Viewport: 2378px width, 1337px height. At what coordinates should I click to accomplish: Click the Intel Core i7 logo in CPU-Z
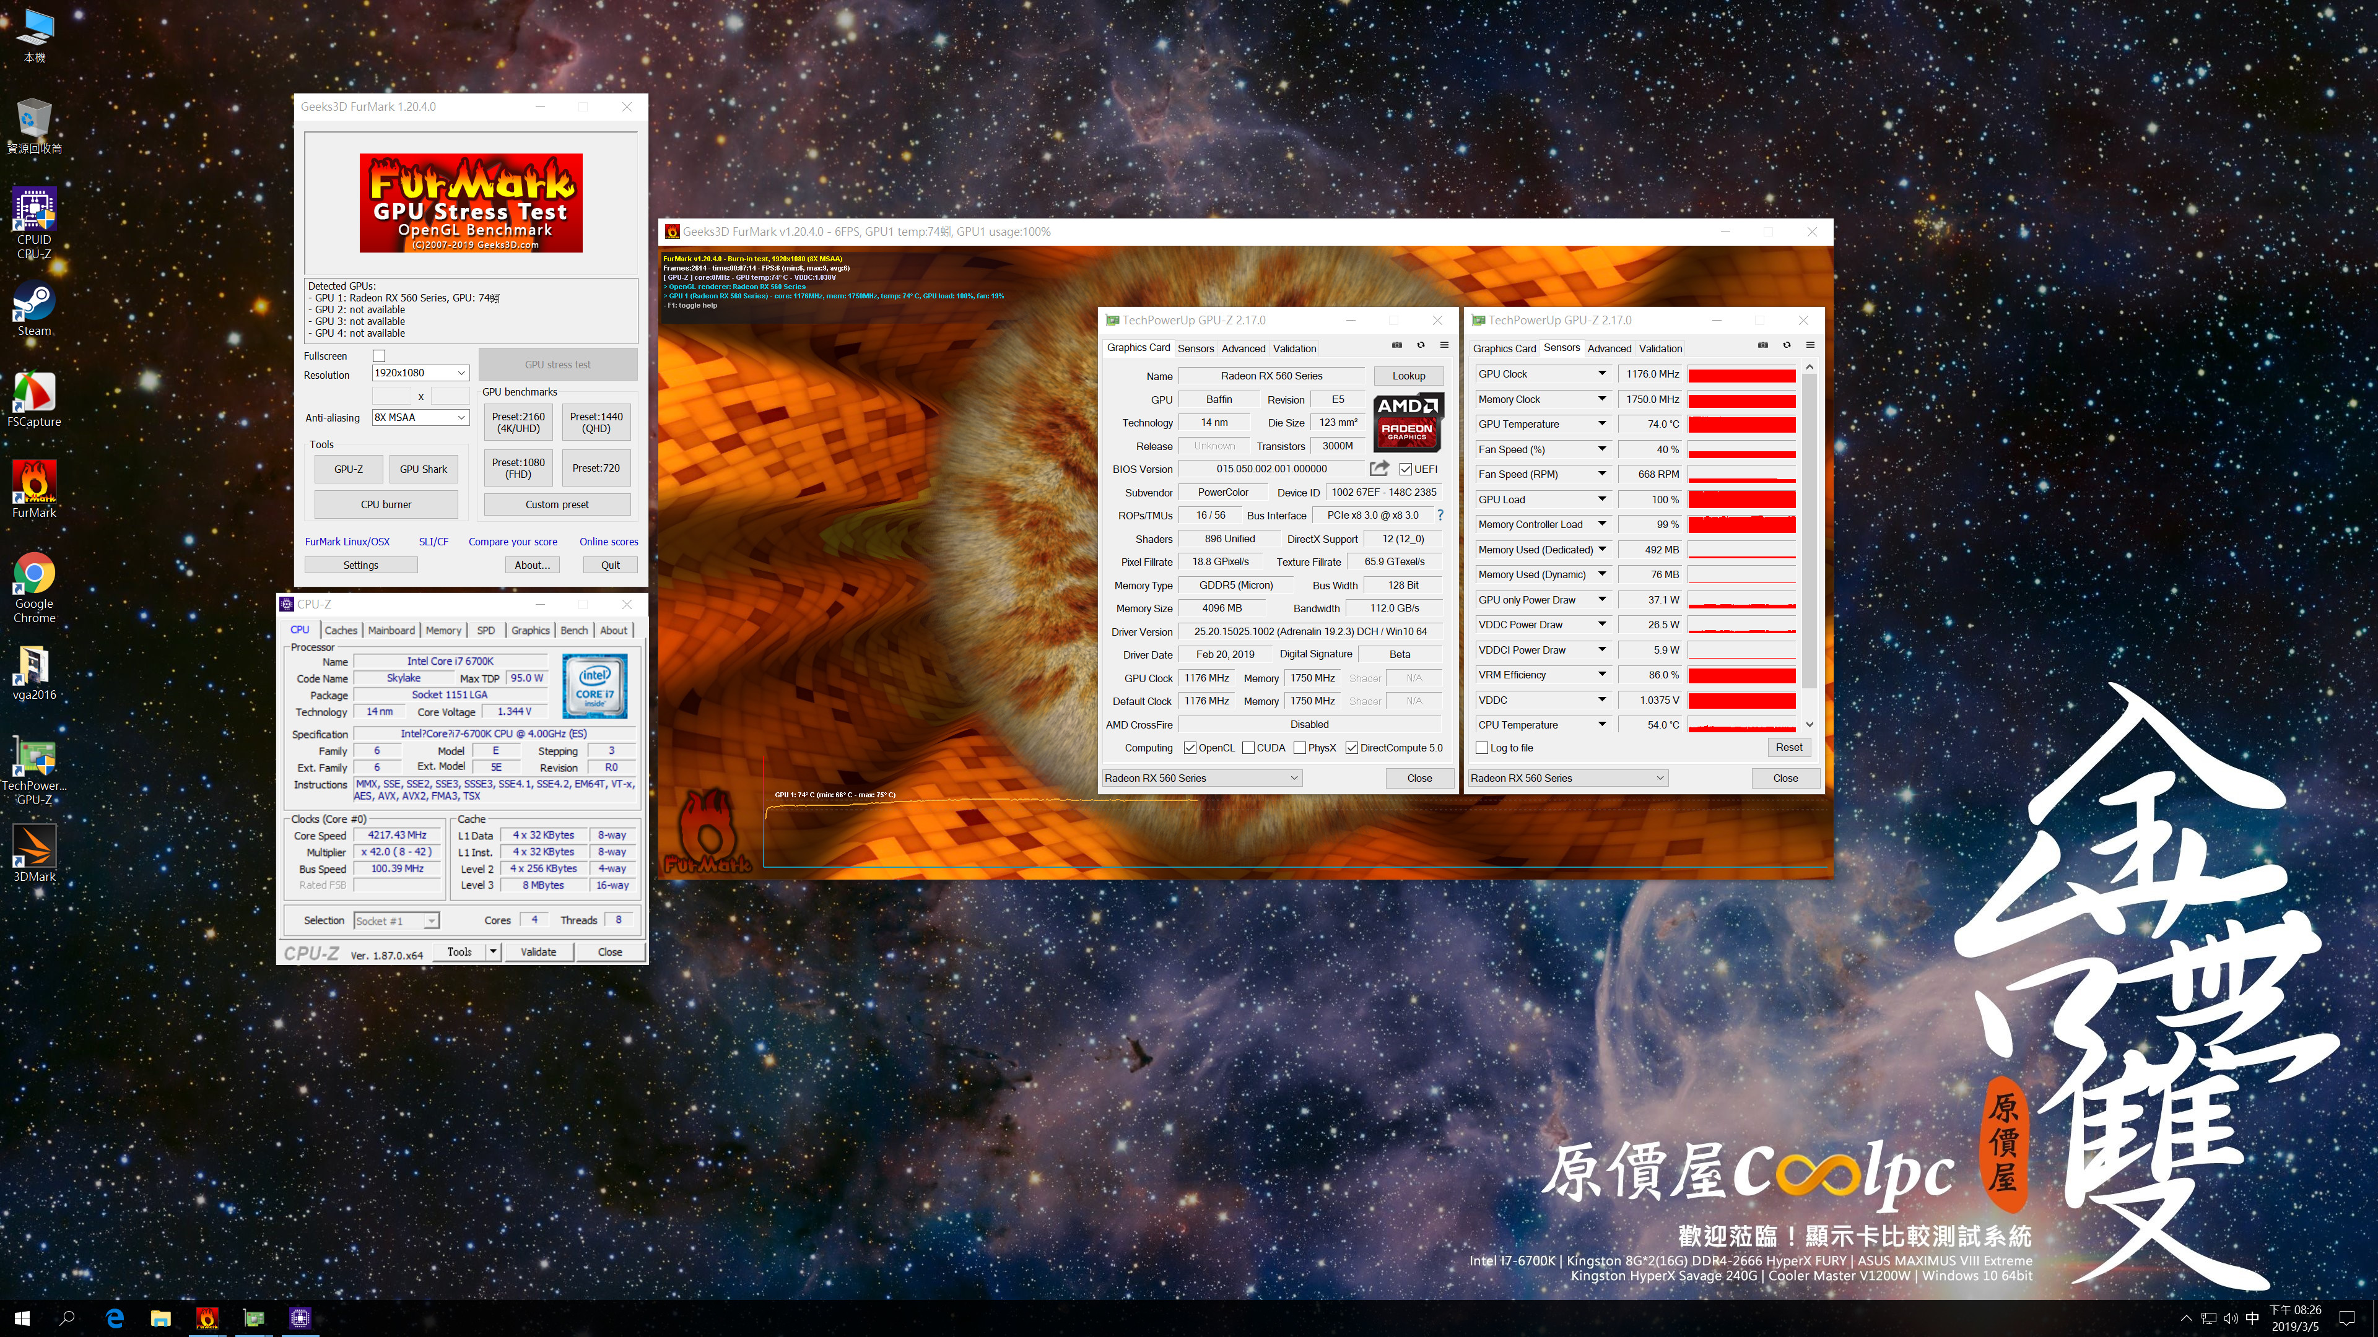(595, 686)
